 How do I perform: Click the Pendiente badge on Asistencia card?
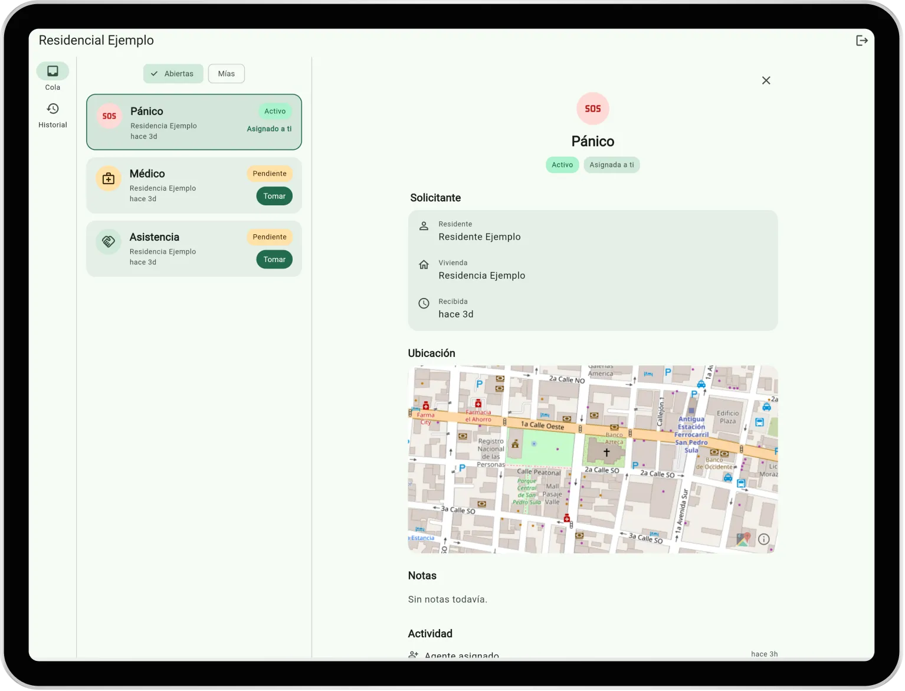click(270, 237)
